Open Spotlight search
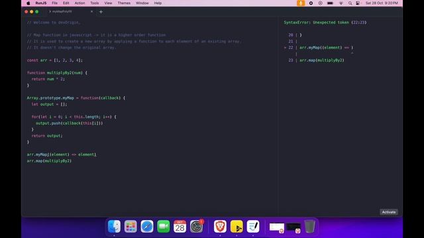Image resolution: width=424 pixels, height=238 pixels. (x=350, y=3)
